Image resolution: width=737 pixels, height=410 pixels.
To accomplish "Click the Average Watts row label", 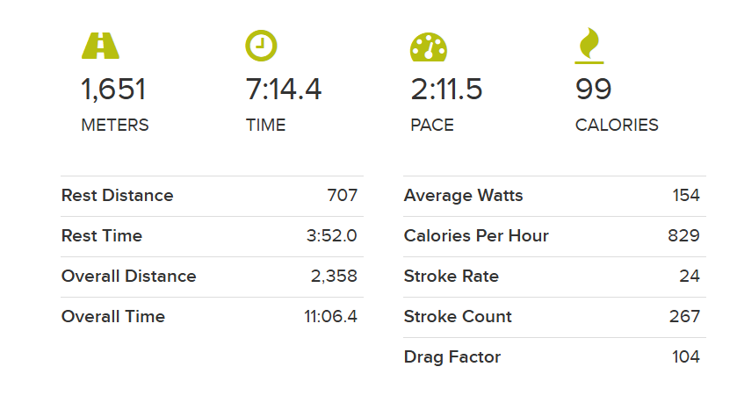I will tap(463, 196).
